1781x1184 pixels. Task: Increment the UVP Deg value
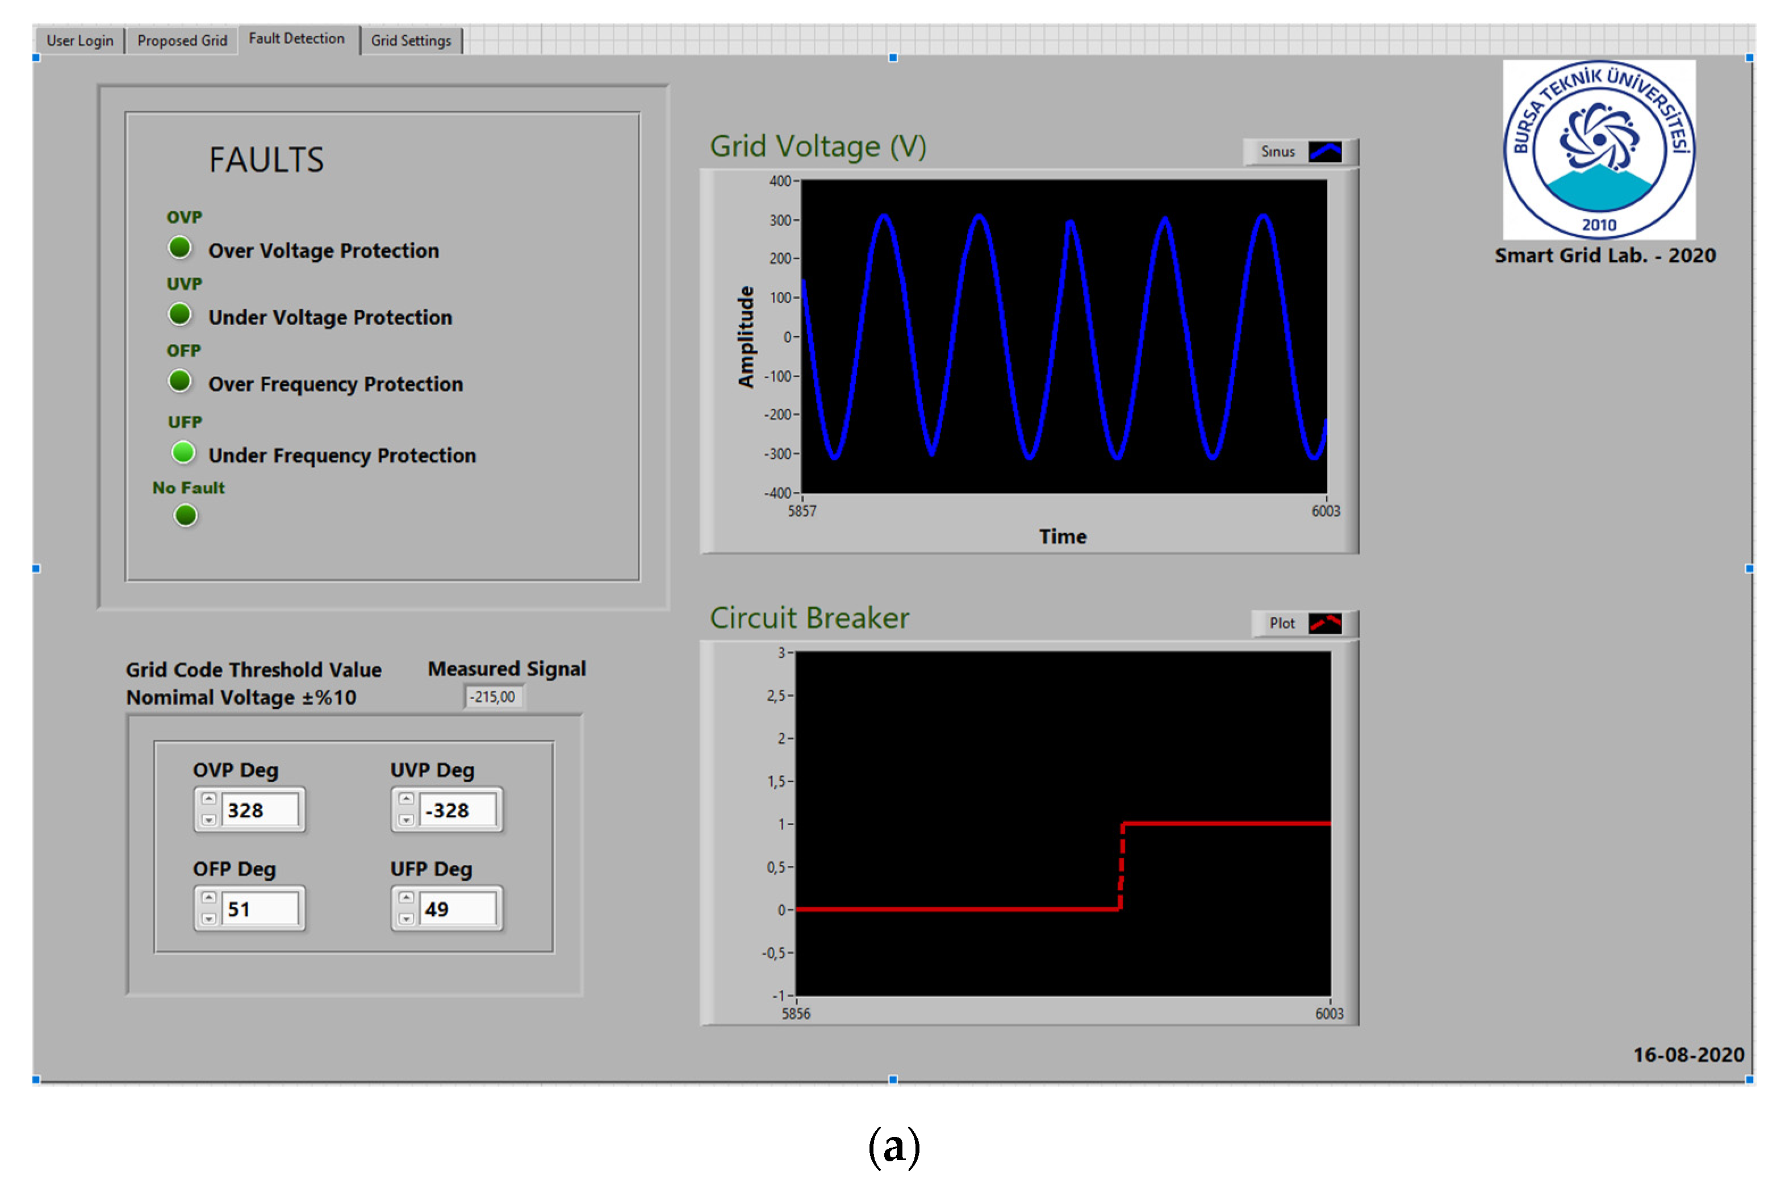(406, 799)
